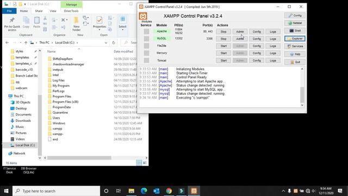The width and height of the screenshot is (348, 196).
Task: Open the Action Center notifications icon
Action: (x=340, y=191)
